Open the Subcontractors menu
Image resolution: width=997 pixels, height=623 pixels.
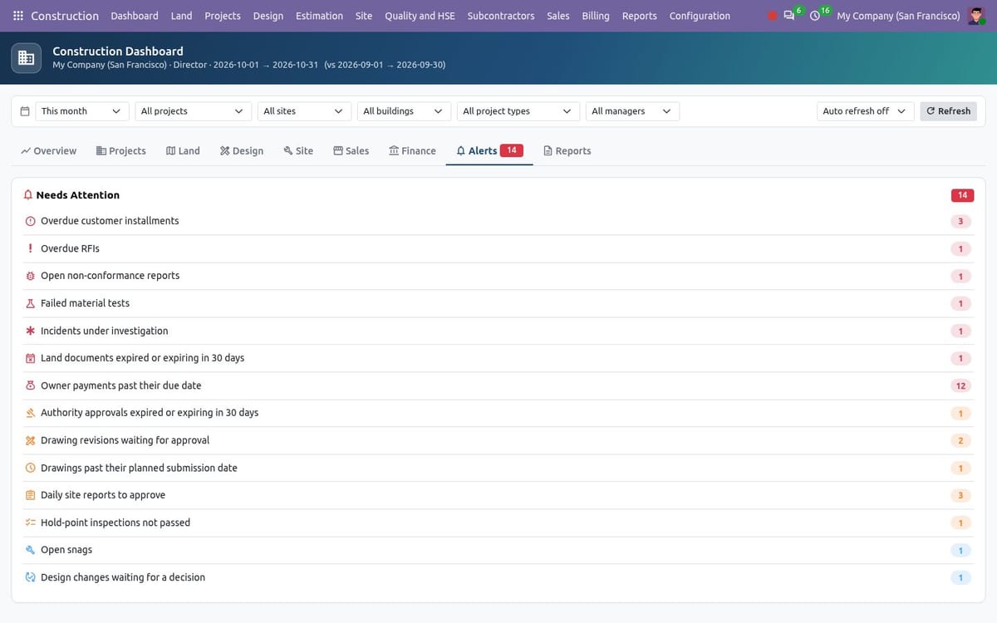pos(501,16)
